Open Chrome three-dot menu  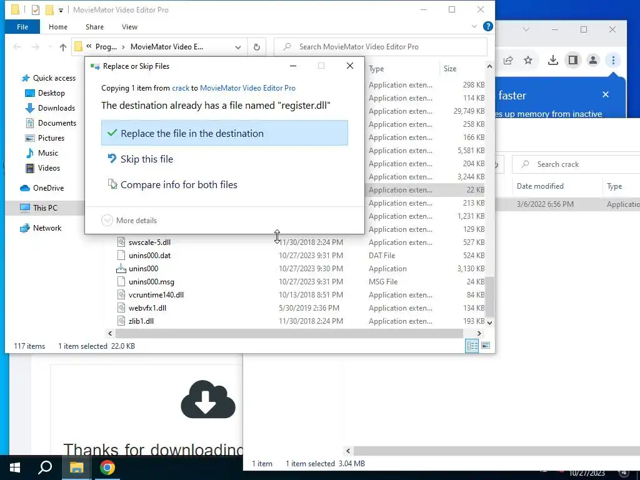(x=613, y=61)
